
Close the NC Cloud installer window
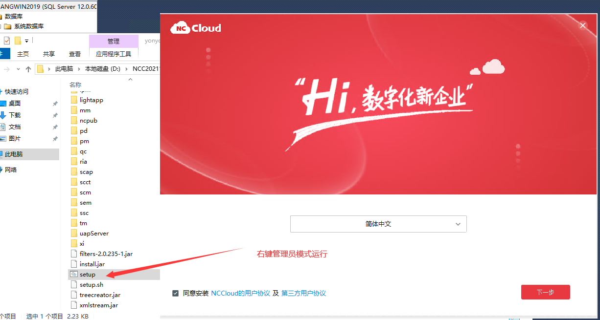(x=583, y=25)
